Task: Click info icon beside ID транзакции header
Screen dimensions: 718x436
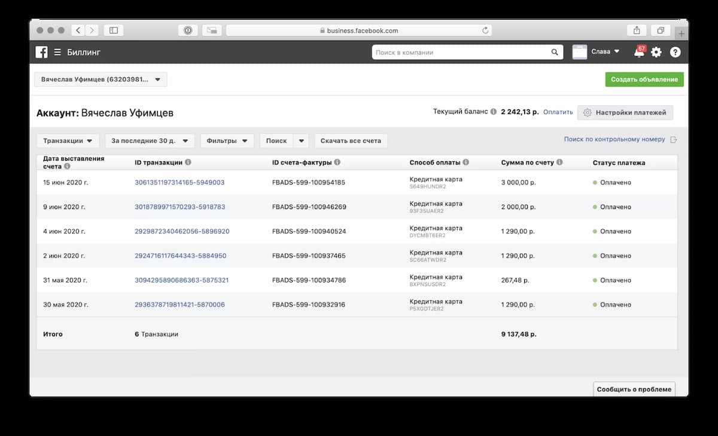Action: pyautogui.click(x=188, y=162)
